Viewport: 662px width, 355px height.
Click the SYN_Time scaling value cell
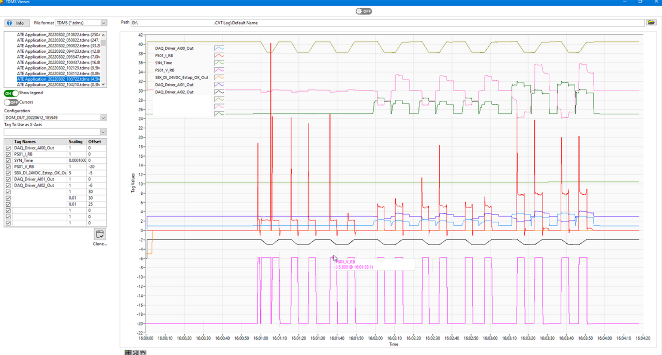tap(77, 161)
